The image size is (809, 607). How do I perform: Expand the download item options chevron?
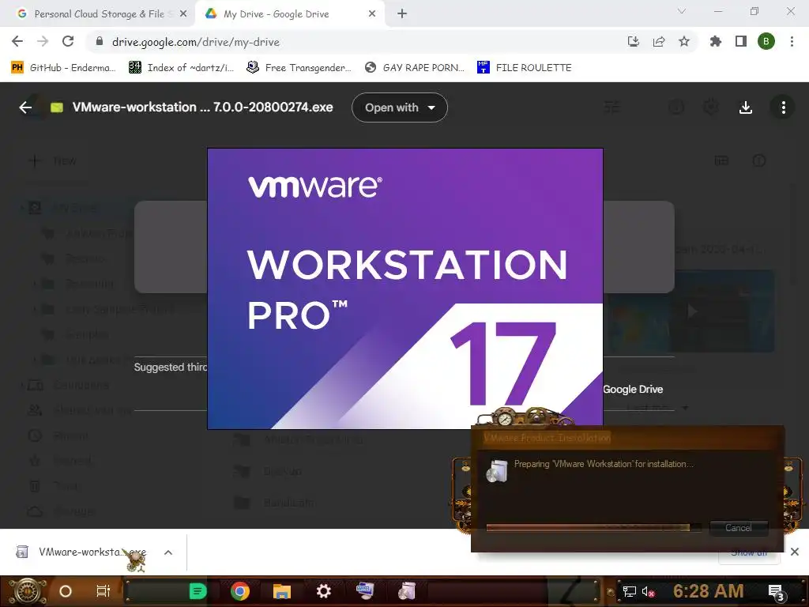168,552
